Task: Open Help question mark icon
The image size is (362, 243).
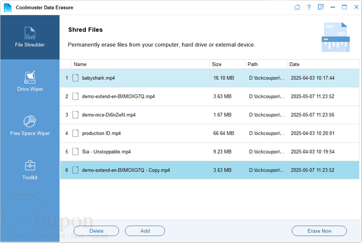Action: pyautogui.click(x=309, y=7)
